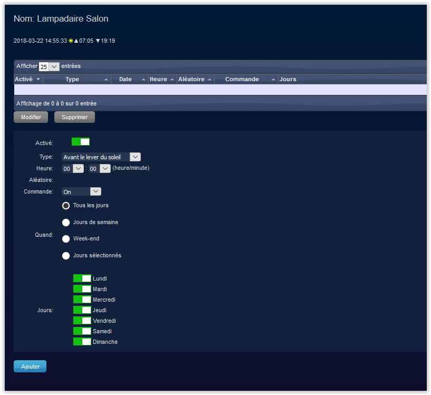Sort table by Aléatoire column header
This screenshot has width=431, height=395.
point(191,79)
